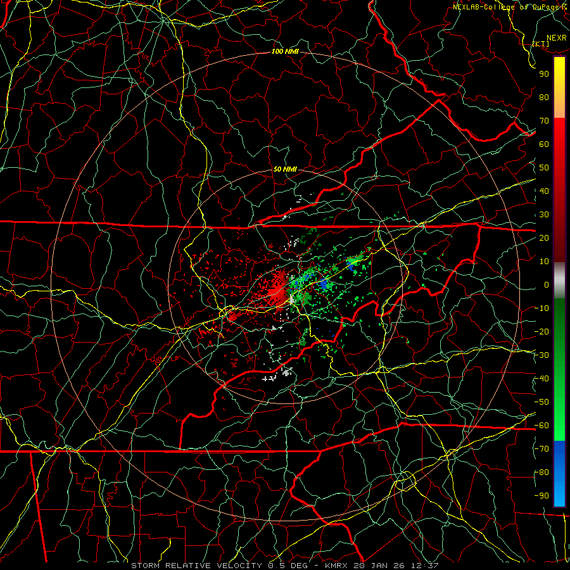This screenshot has height=570, width=570.
Task: Click the -60 label on the velocity scale
Action: [541, 426]
